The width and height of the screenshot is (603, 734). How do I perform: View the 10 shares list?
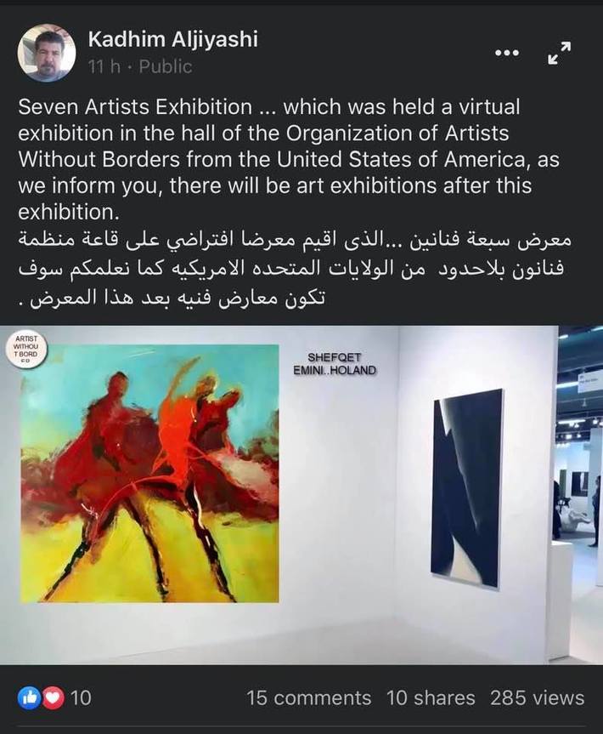coord(431,698)
